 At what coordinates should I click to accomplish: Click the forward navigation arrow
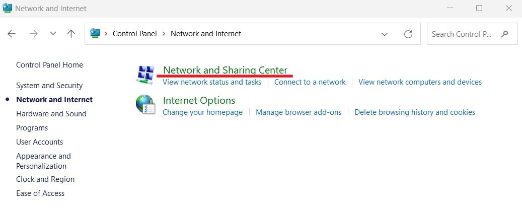(34, 34)
